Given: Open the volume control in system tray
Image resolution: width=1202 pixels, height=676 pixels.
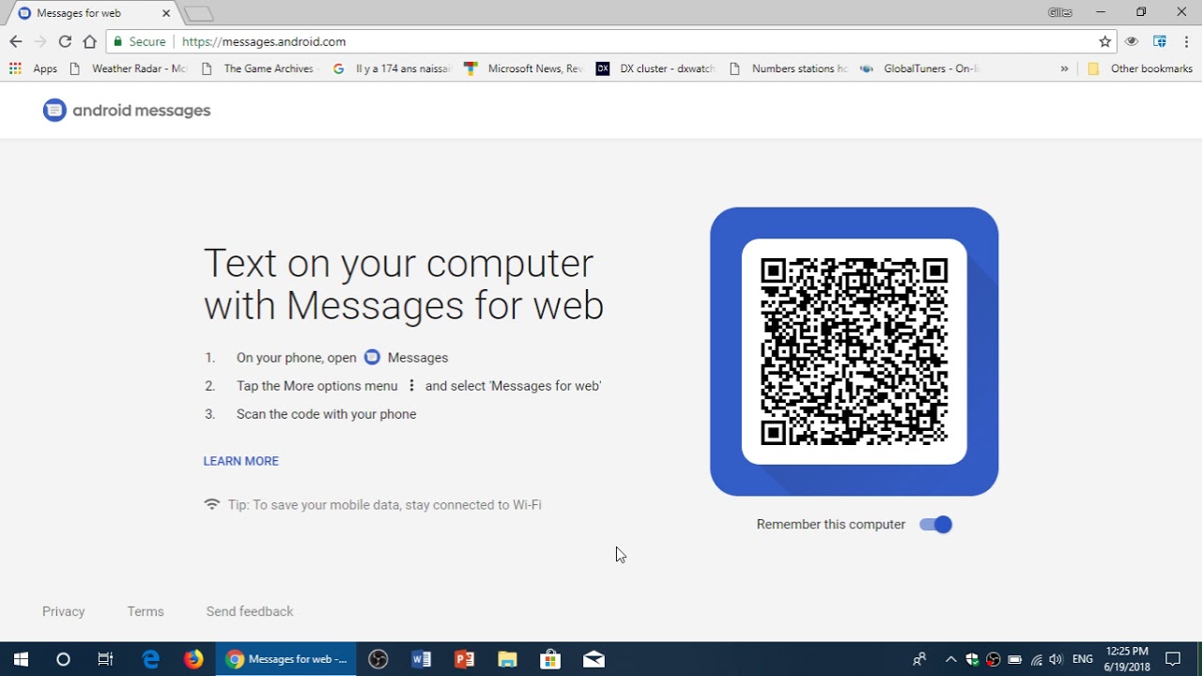Looking at the screenshot, I should tap(1056, 659).
